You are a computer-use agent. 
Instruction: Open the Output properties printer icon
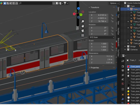coord(123,71)
